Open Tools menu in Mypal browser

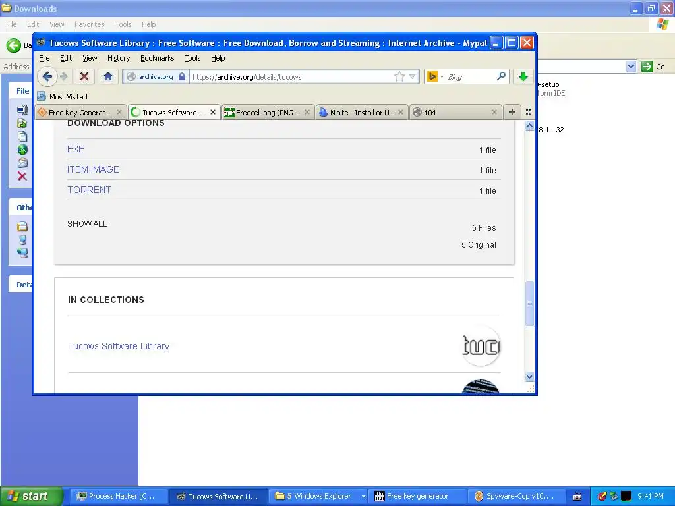coord(192,58)
